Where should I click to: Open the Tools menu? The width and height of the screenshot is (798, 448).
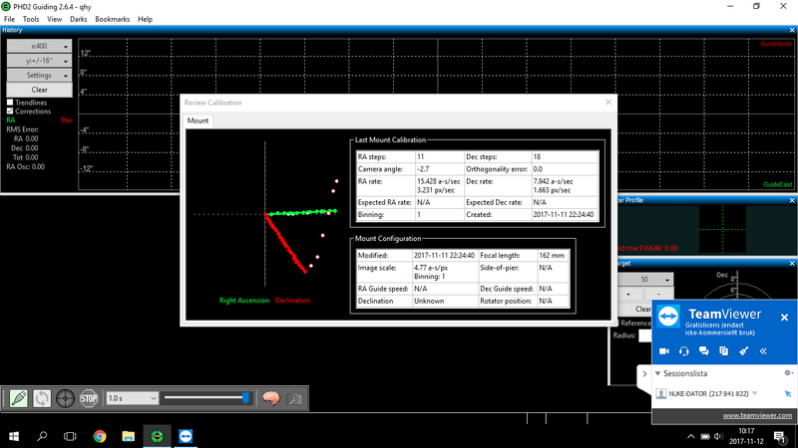click(31, 19)
